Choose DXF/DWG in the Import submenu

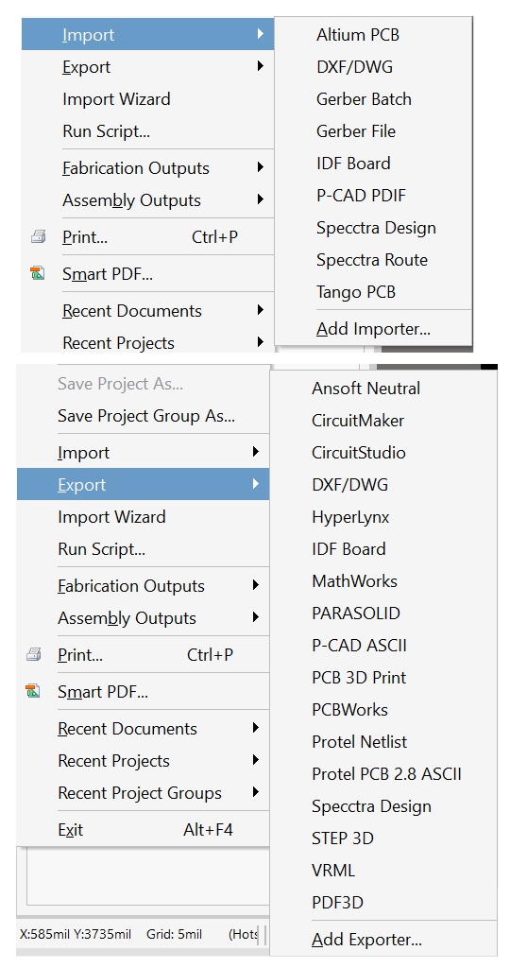[x=354, y=67]
